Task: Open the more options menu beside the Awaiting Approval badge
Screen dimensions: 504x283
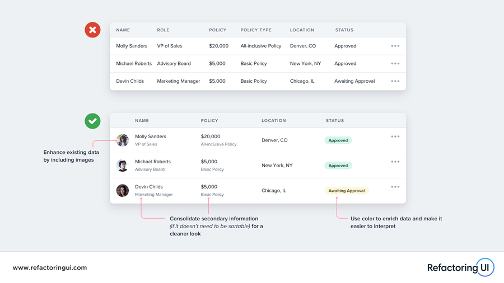Action: coord(395,187)
